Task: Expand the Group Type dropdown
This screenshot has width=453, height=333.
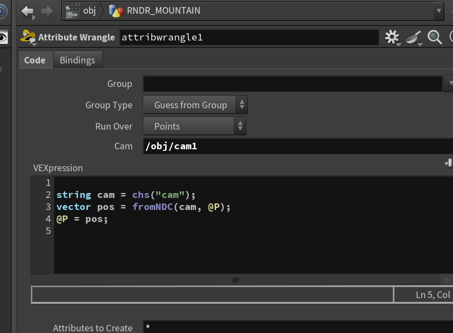Action: coord(195,105)
